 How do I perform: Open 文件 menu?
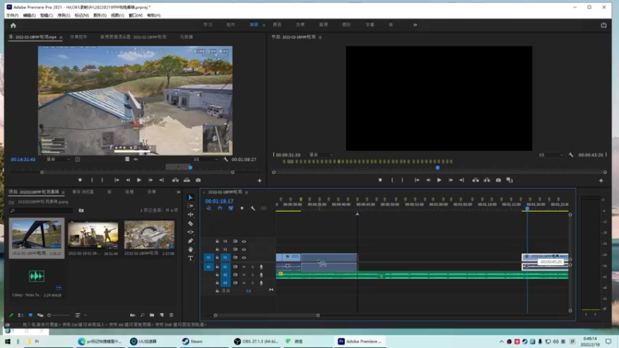[12, 15]
